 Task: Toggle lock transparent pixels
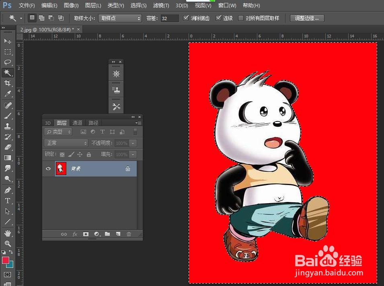(x=62, y=154)
